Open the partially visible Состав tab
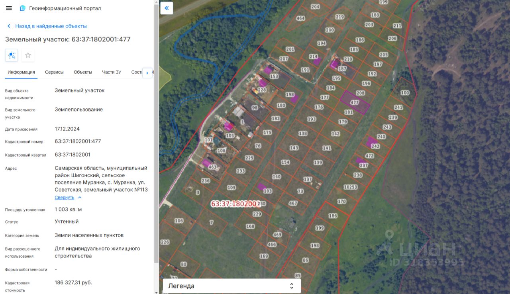 pos(137,72)
